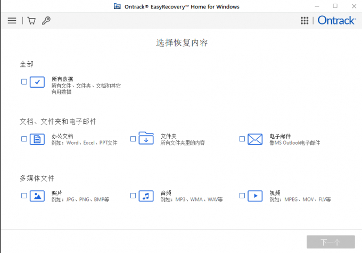
Task: Click the 例如：JPG、PNG、BMP等 description
Action: tap(80, 199)
